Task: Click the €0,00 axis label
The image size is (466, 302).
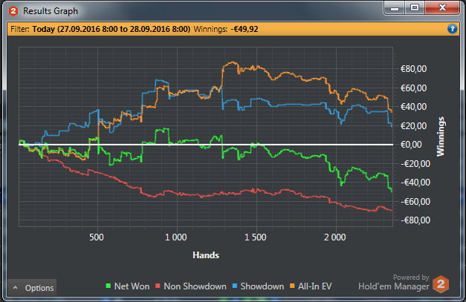Action: [411, 145]
